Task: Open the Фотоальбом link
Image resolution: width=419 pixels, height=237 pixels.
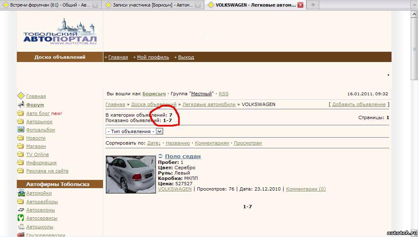Action: [x=41, y=130]
